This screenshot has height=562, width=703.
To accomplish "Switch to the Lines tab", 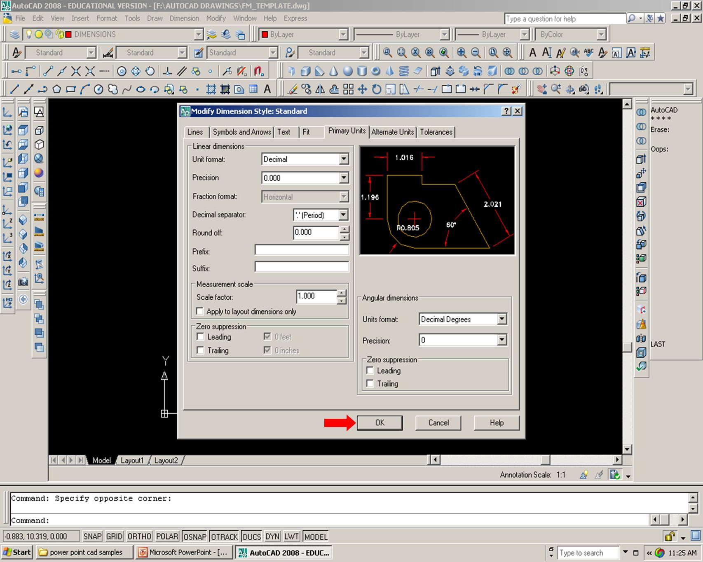I will coord(195,132).
